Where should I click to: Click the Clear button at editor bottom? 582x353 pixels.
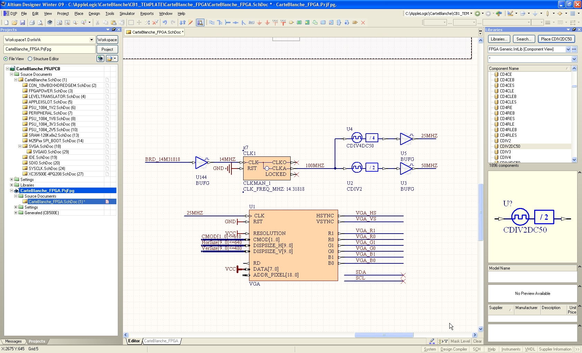[x=477, y=341]
